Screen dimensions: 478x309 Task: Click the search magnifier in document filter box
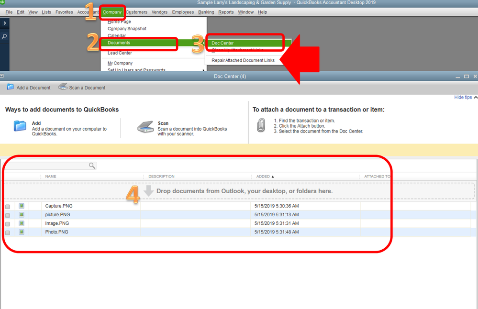click(x=92, y=166)
